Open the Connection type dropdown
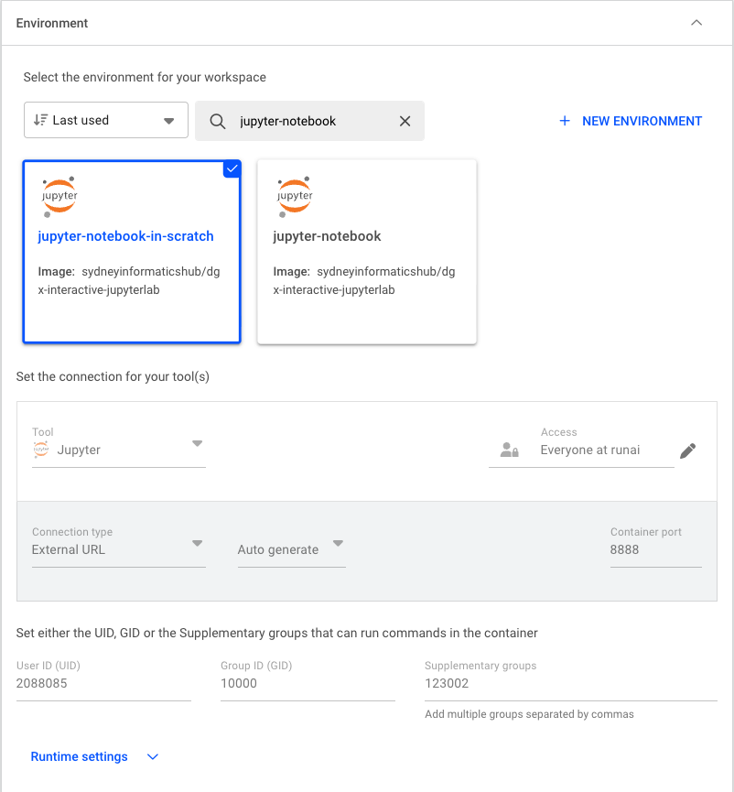Screen dimensions: 734x792 pos(196,544)
